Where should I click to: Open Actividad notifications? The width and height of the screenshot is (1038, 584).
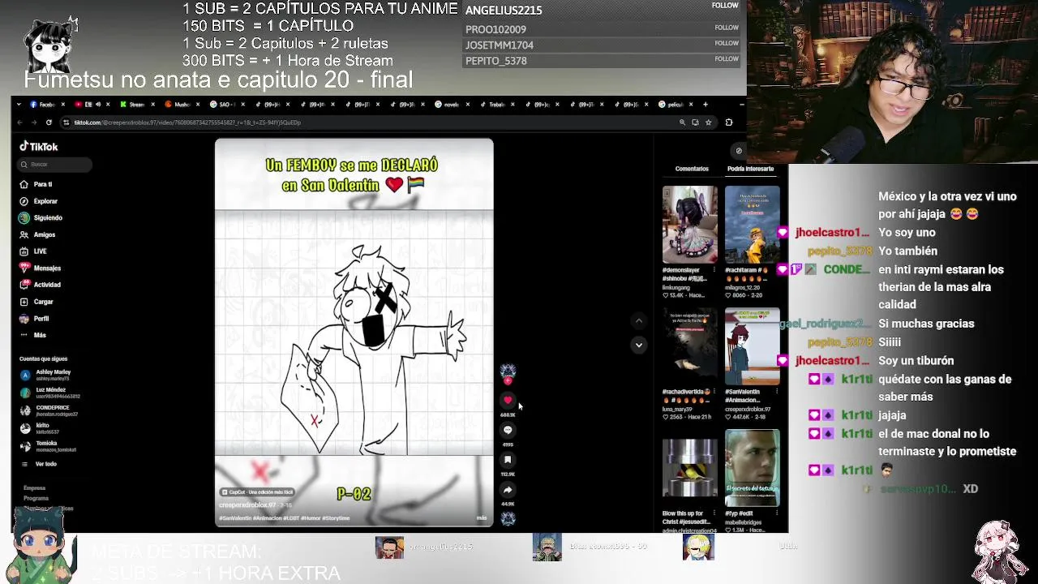(x=41, y=285)
